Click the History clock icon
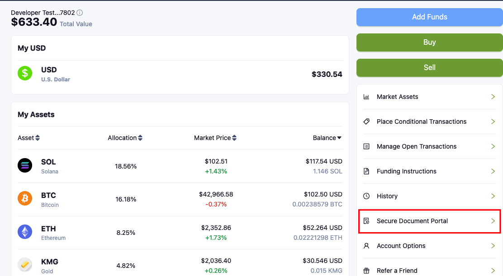Image resolution: width=503 pixels, height=276 pixels. click(x=367, y=196)
